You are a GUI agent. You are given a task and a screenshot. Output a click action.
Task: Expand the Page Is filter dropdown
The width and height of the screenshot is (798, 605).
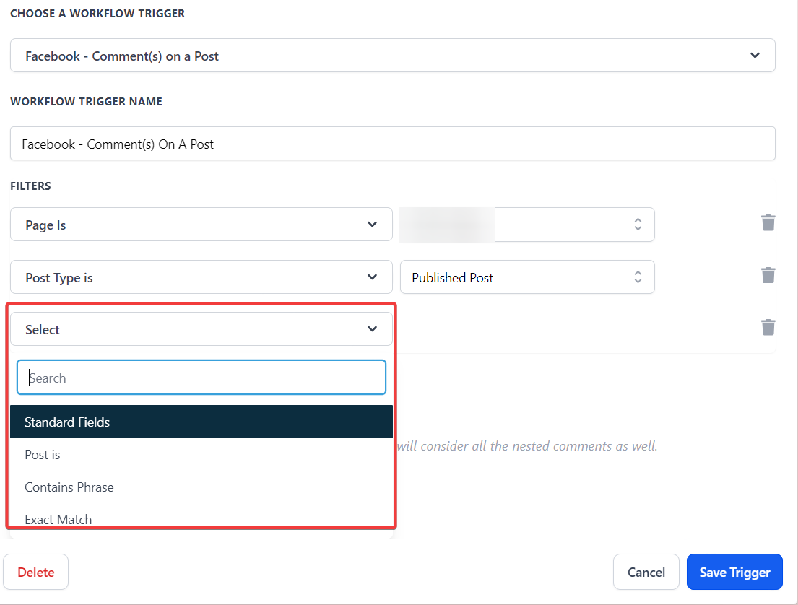coord(372,225)
